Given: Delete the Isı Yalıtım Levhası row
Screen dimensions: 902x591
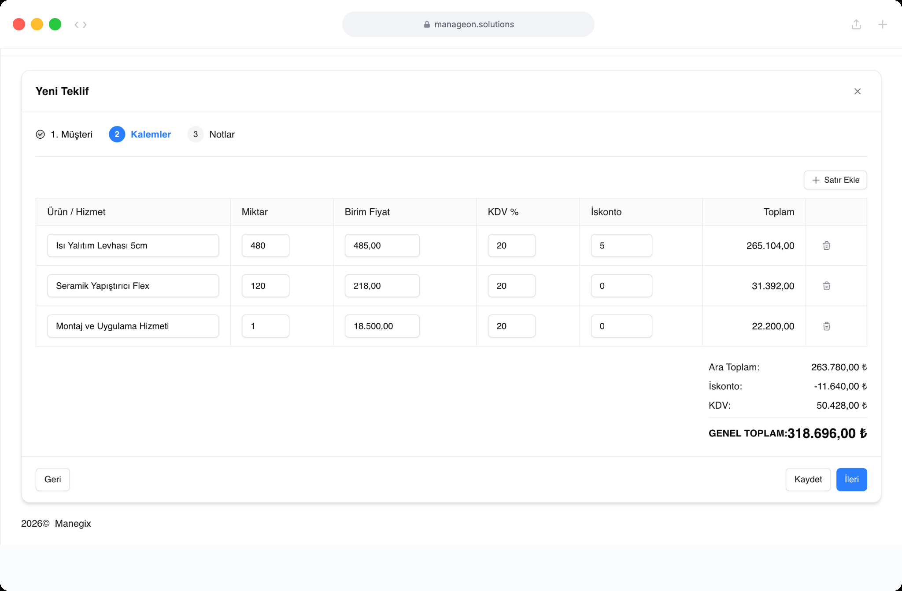Looking at the screenshot, I should (826, 246).
